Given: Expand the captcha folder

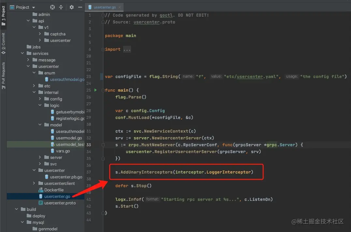Looking at the screenshot, I should pos(40,34).
